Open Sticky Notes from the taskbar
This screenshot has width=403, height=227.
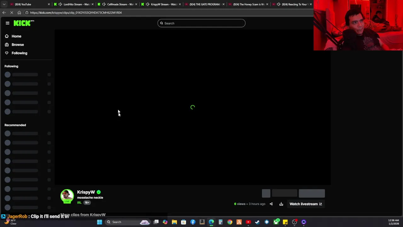point(285,222)
